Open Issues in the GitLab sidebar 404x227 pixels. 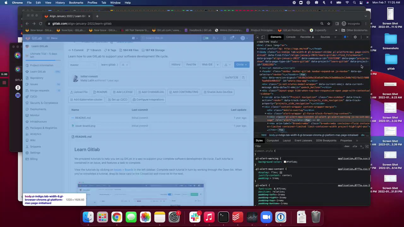[x=34, y=84]
